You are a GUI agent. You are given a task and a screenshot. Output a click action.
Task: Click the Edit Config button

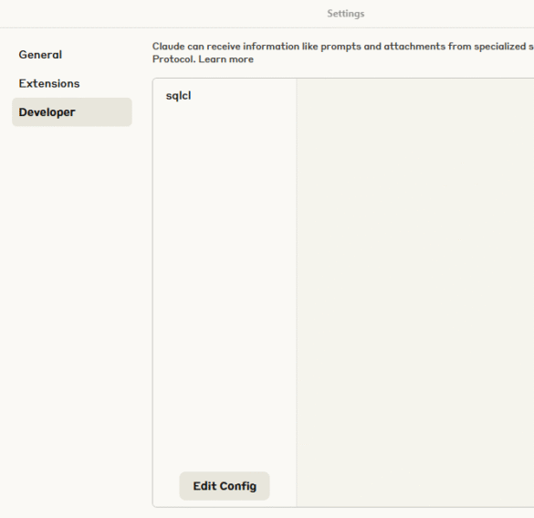point(225,486)
